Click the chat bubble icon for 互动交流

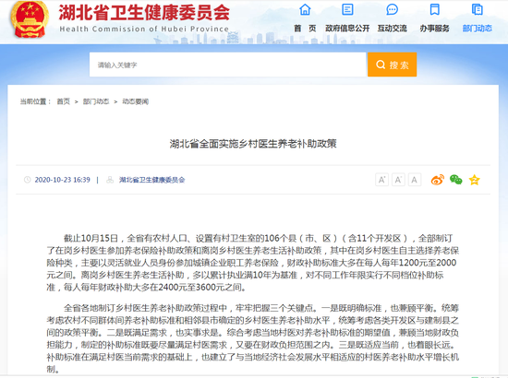click(x=392, y=9)
